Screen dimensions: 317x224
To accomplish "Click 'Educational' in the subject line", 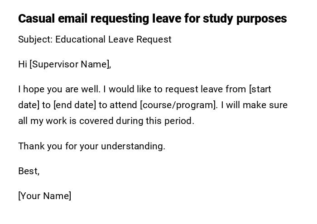I will point(81,39).
